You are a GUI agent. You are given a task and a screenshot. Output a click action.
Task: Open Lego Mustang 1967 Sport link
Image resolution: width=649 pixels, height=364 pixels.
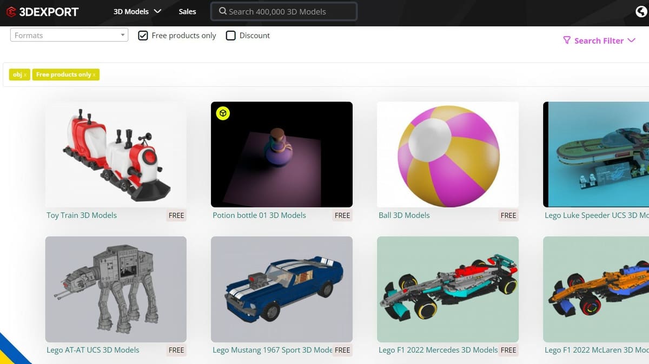pos(273,350)
